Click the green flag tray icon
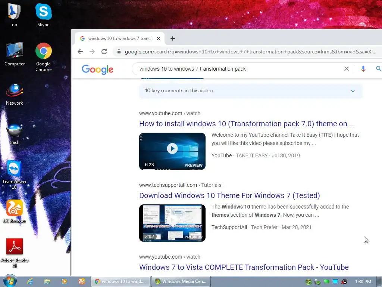 (x=326, y=281)
